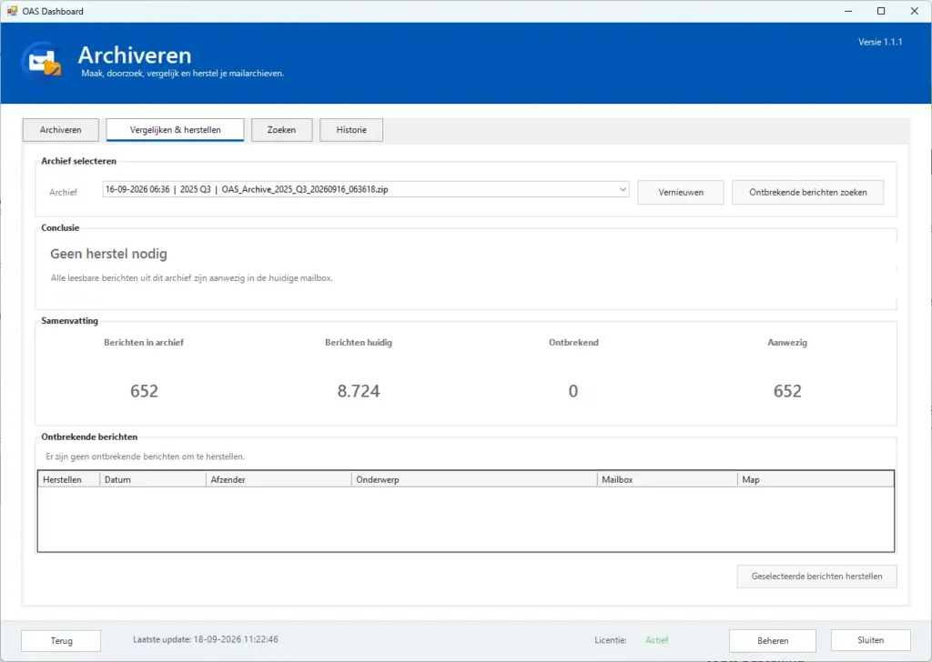Click the selected archive entry OAS_Archive_2025_Q3 text
The height and width of the screenshot is (662, 932).
tap(247, 189)
